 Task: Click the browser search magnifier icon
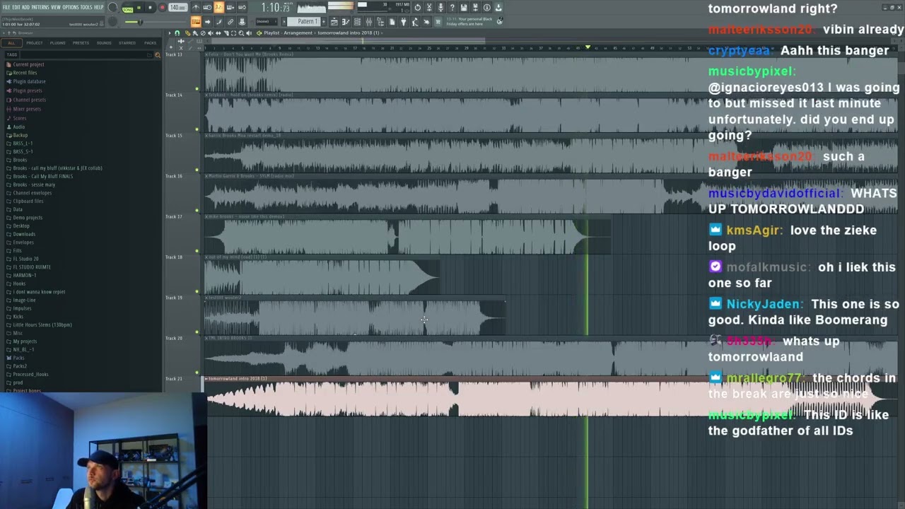pyautogui.click(x=157, y=54)
